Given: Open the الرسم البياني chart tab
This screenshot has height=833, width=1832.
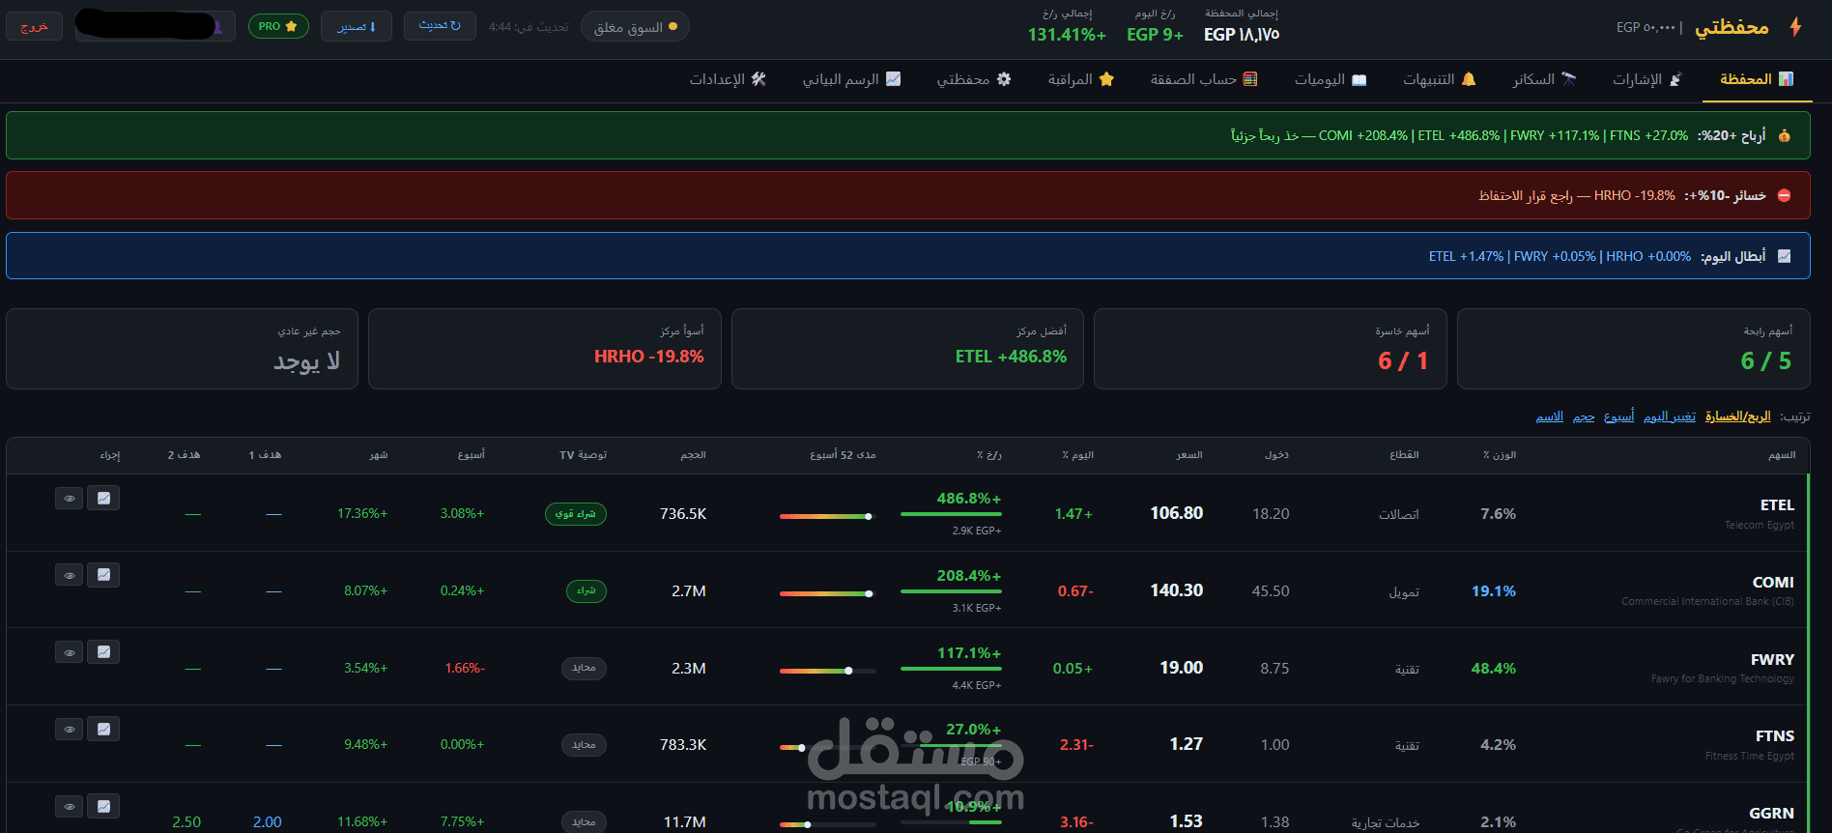Looking at the screenshot, I should click(x=851, y=79).
